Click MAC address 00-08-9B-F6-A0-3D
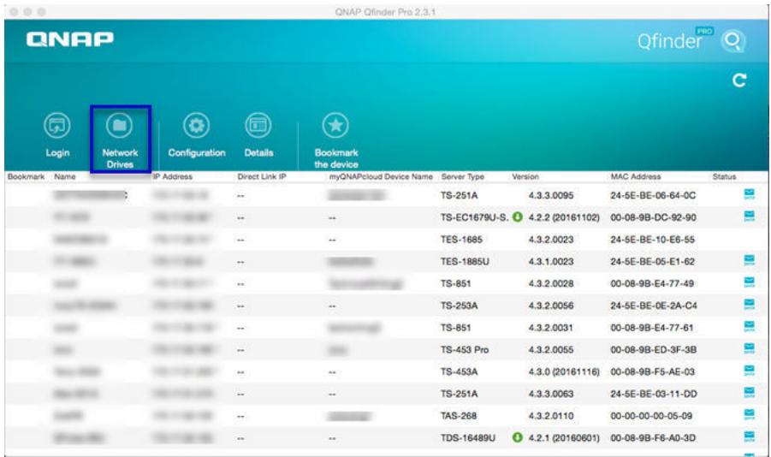This screenshot has width=771, height=457. click(x=653, y=438)
